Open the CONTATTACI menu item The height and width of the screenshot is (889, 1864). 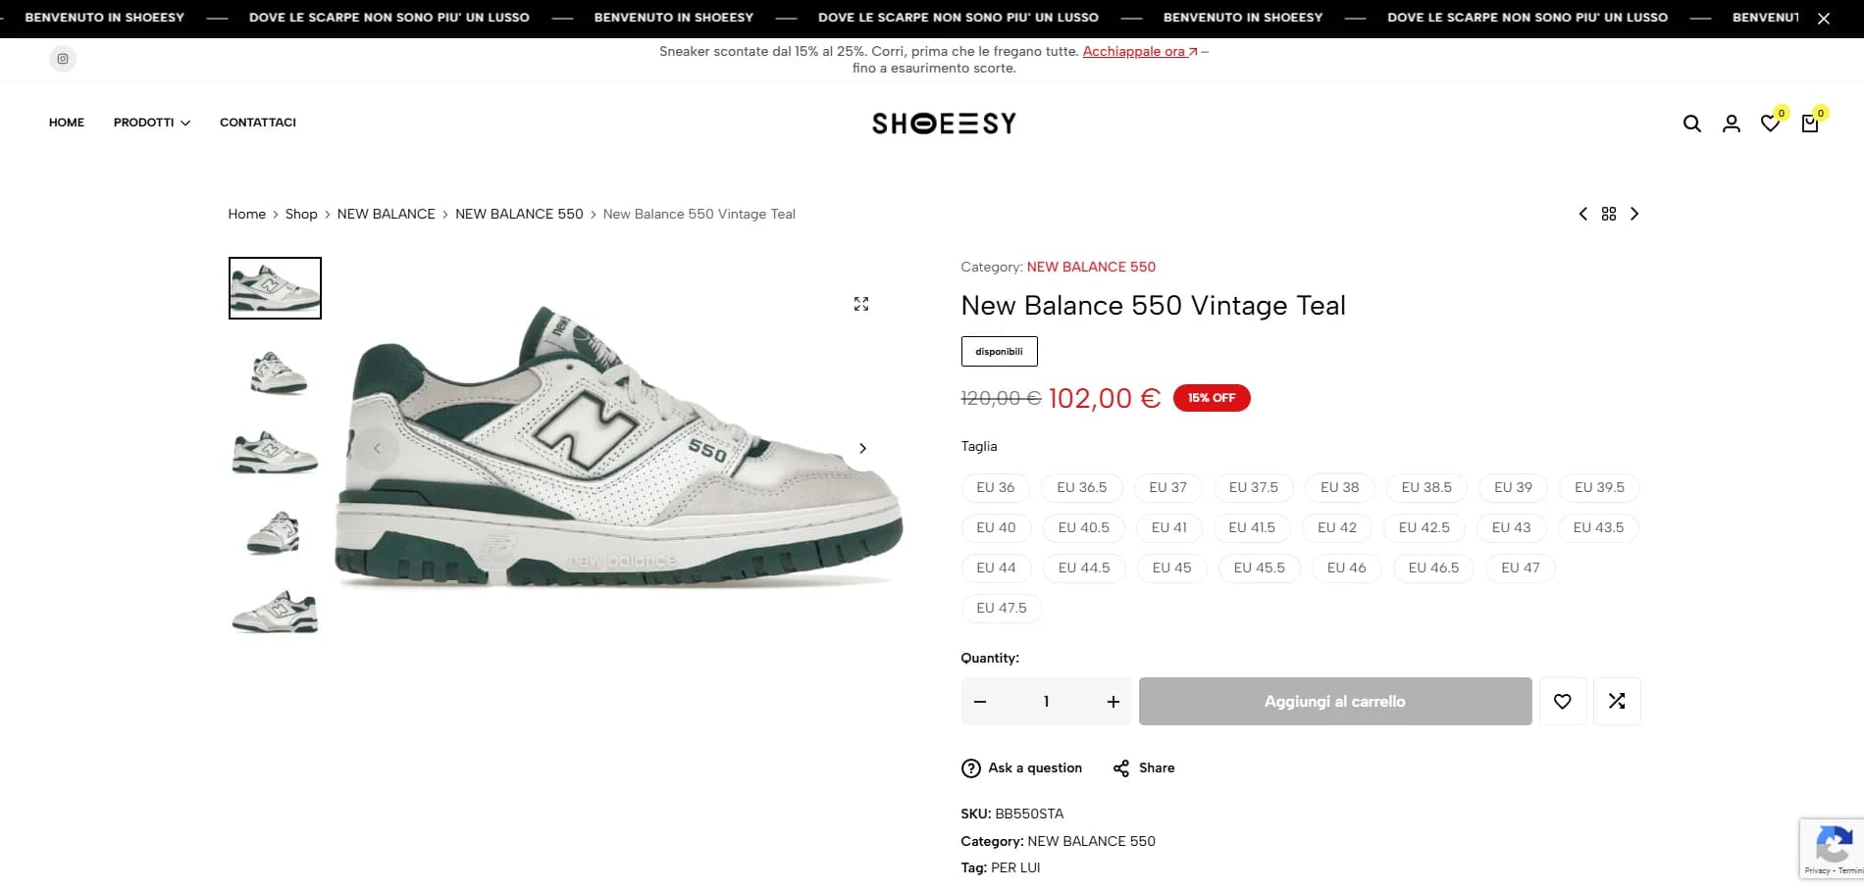point(258,123)
